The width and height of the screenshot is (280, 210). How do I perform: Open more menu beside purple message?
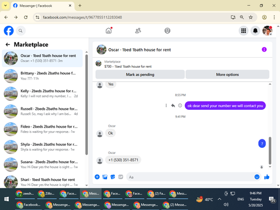point(166,106)
